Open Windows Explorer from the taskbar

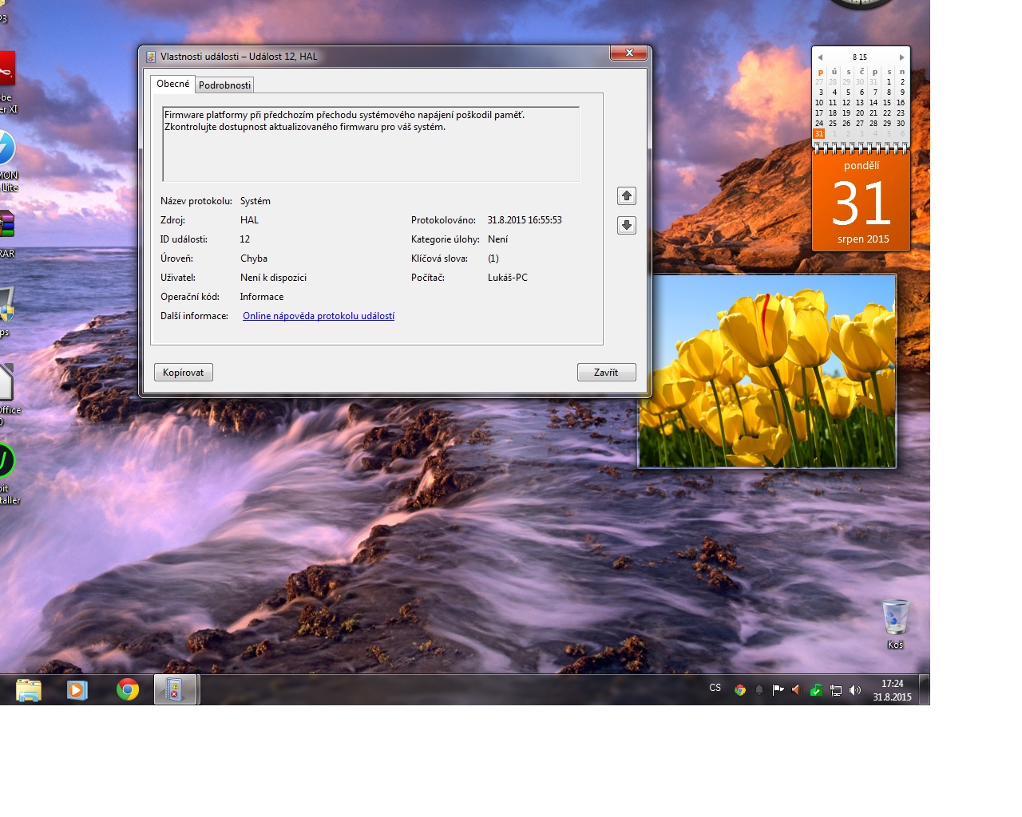coord(29,689)
